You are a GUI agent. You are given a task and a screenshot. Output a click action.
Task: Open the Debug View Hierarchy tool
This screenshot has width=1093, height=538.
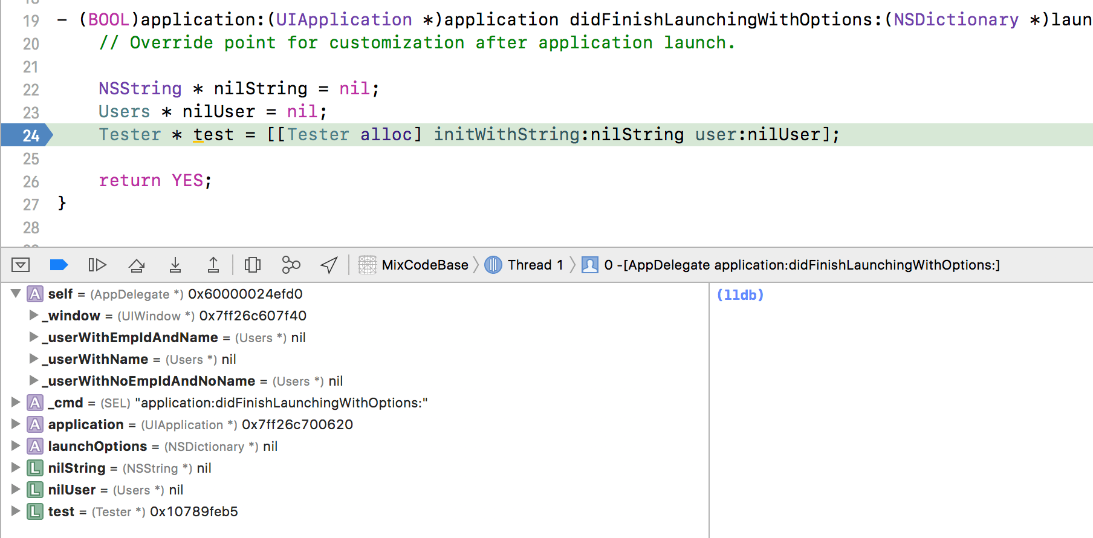click(x=253, y=265)
